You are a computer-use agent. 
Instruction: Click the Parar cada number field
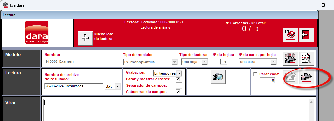pos(267,81)
